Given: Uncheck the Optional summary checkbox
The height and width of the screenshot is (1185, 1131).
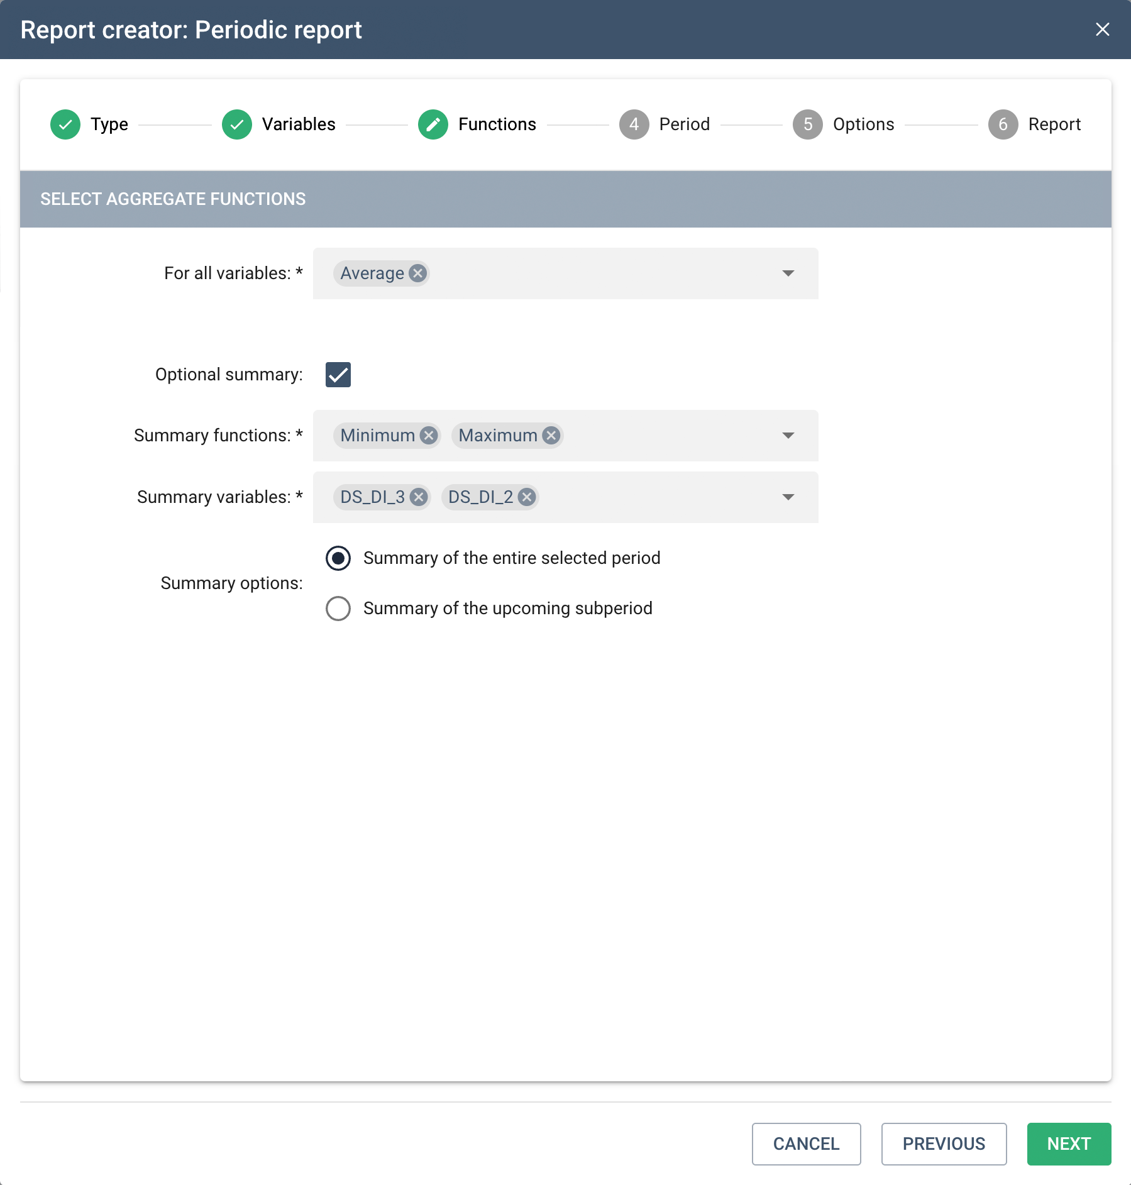Looking at the screenshot, I should 338,375.
